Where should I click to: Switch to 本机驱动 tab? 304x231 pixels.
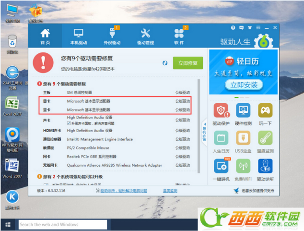(79, 36)
